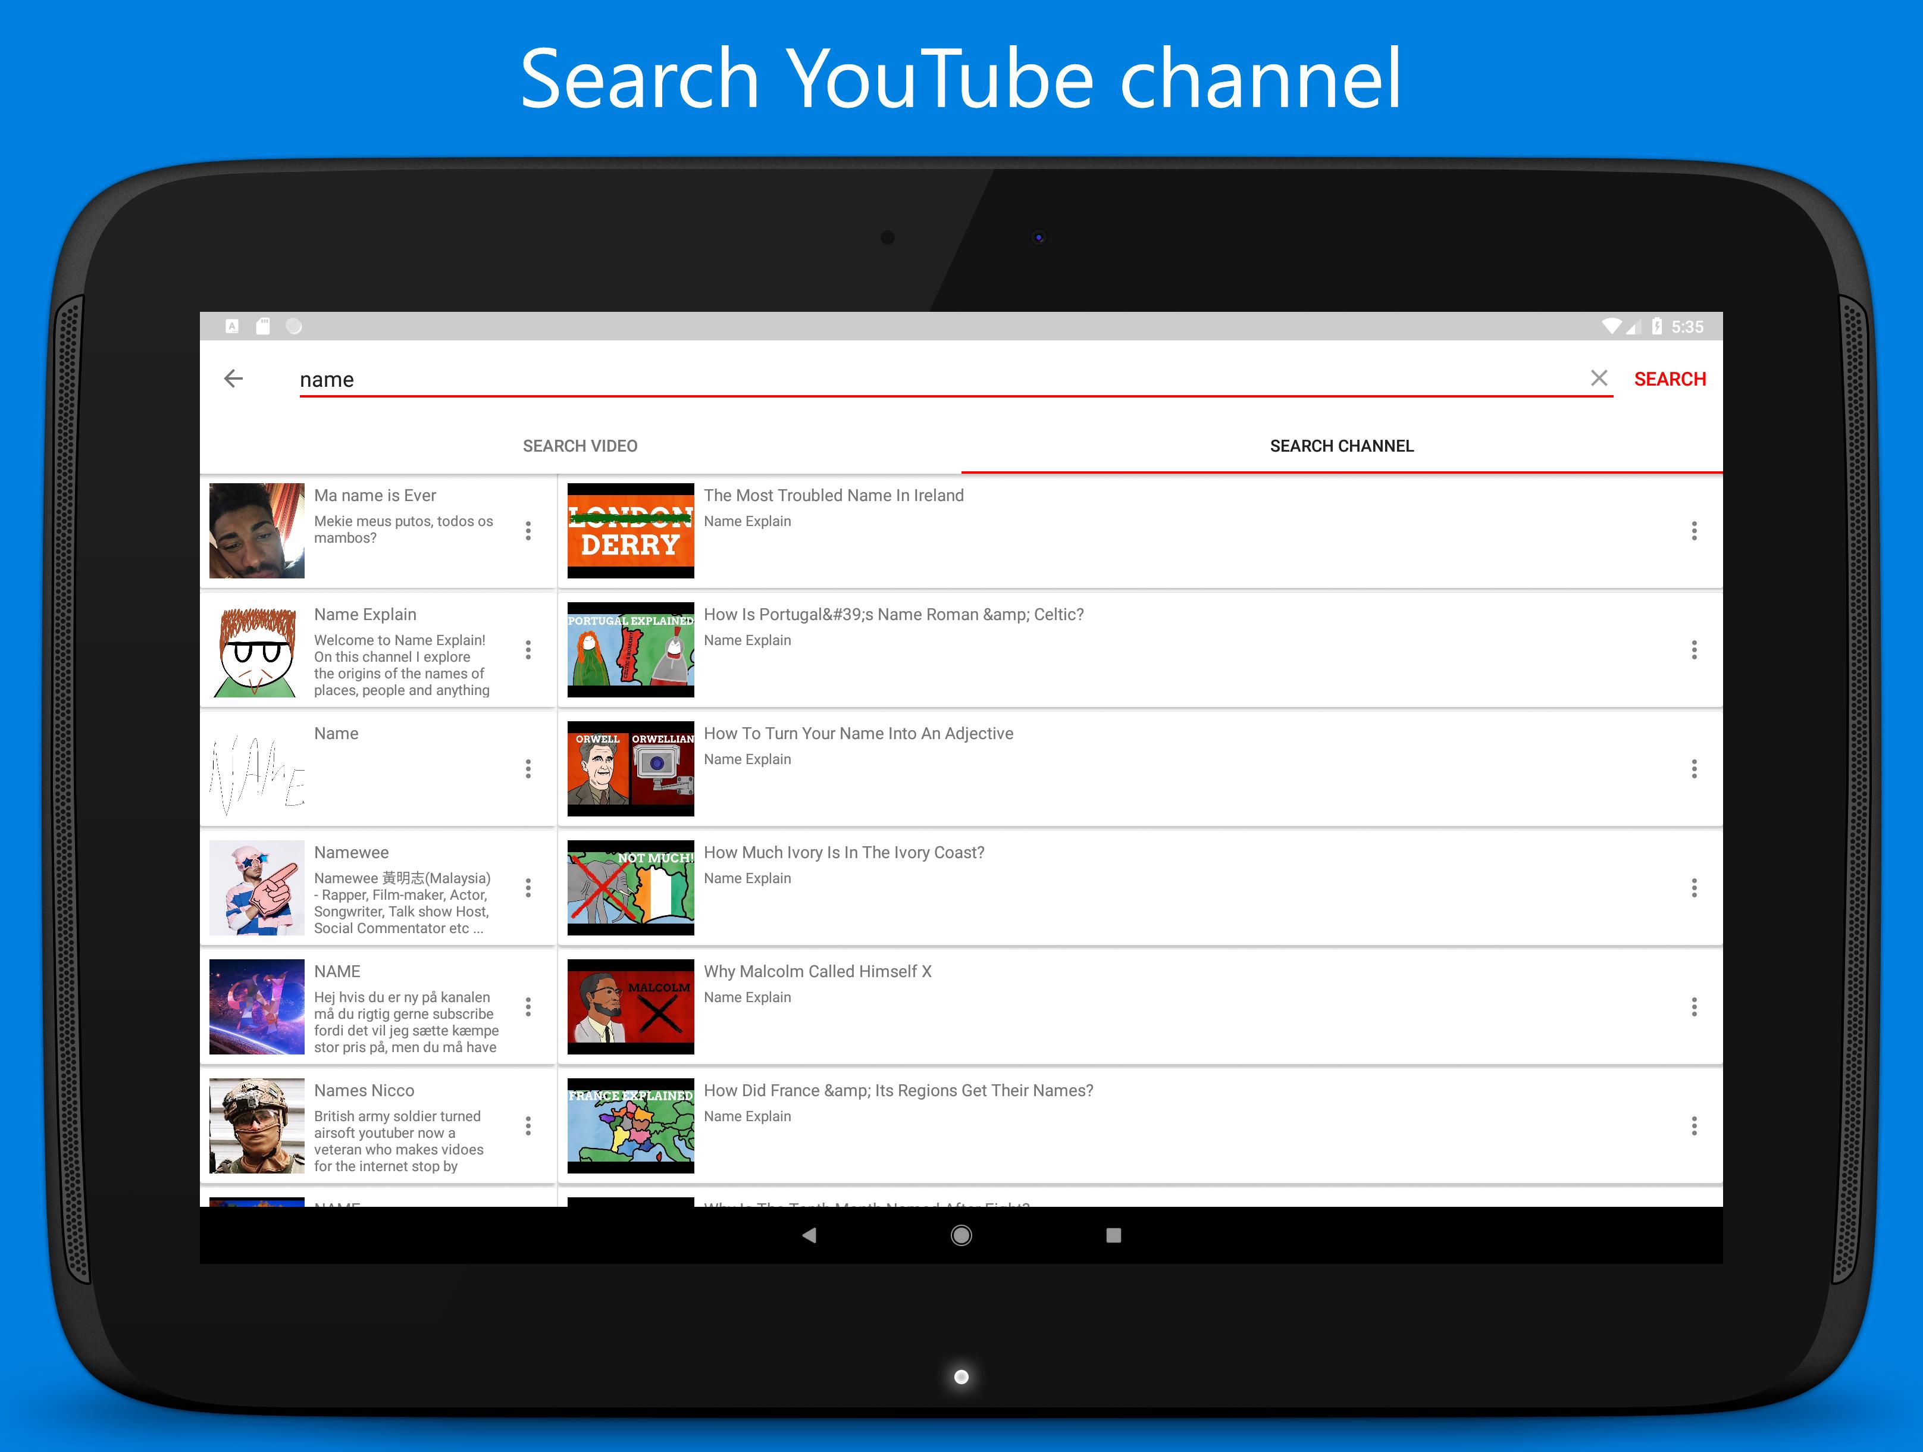Viewport: 1923px width, 1452px height.
Task: Open the Names Nicco soldier avatar
Action: click(x=256, y=1126)
